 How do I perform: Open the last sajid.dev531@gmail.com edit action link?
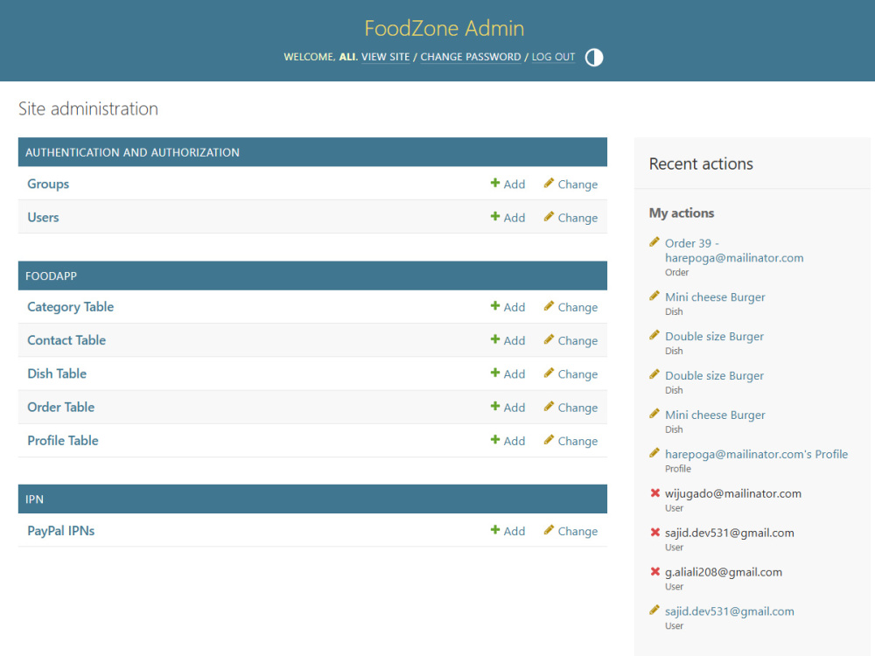(x=730, y=611)
